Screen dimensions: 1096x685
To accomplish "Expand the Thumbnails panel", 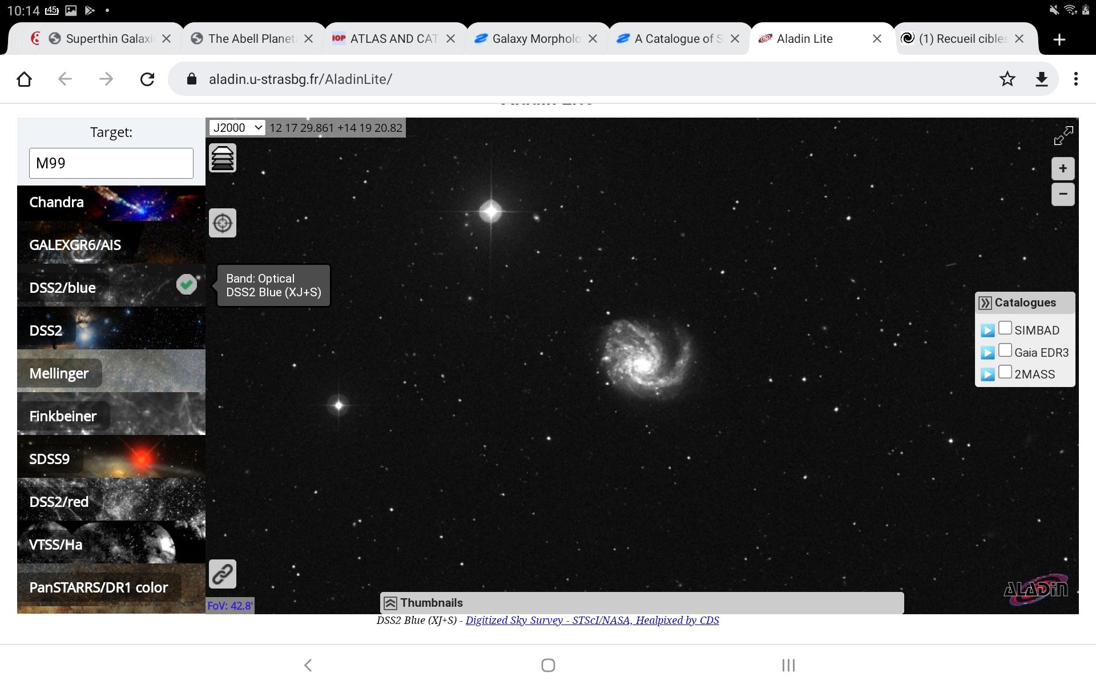I will click(x=390, y=603).
